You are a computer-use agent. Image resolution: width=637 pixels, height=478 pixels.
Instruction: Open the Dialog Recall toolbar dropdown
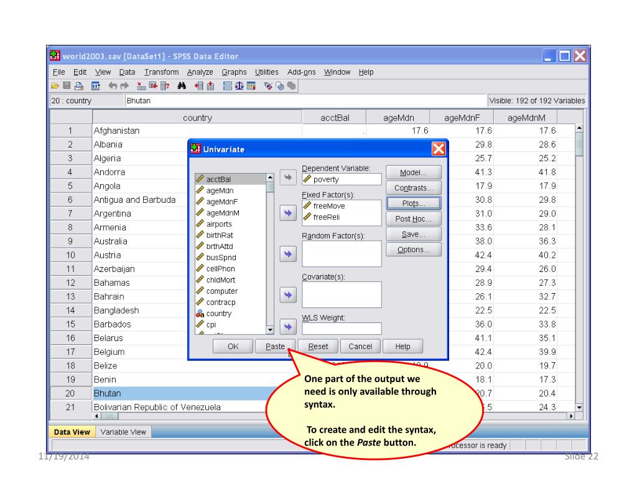pos(96,86)
